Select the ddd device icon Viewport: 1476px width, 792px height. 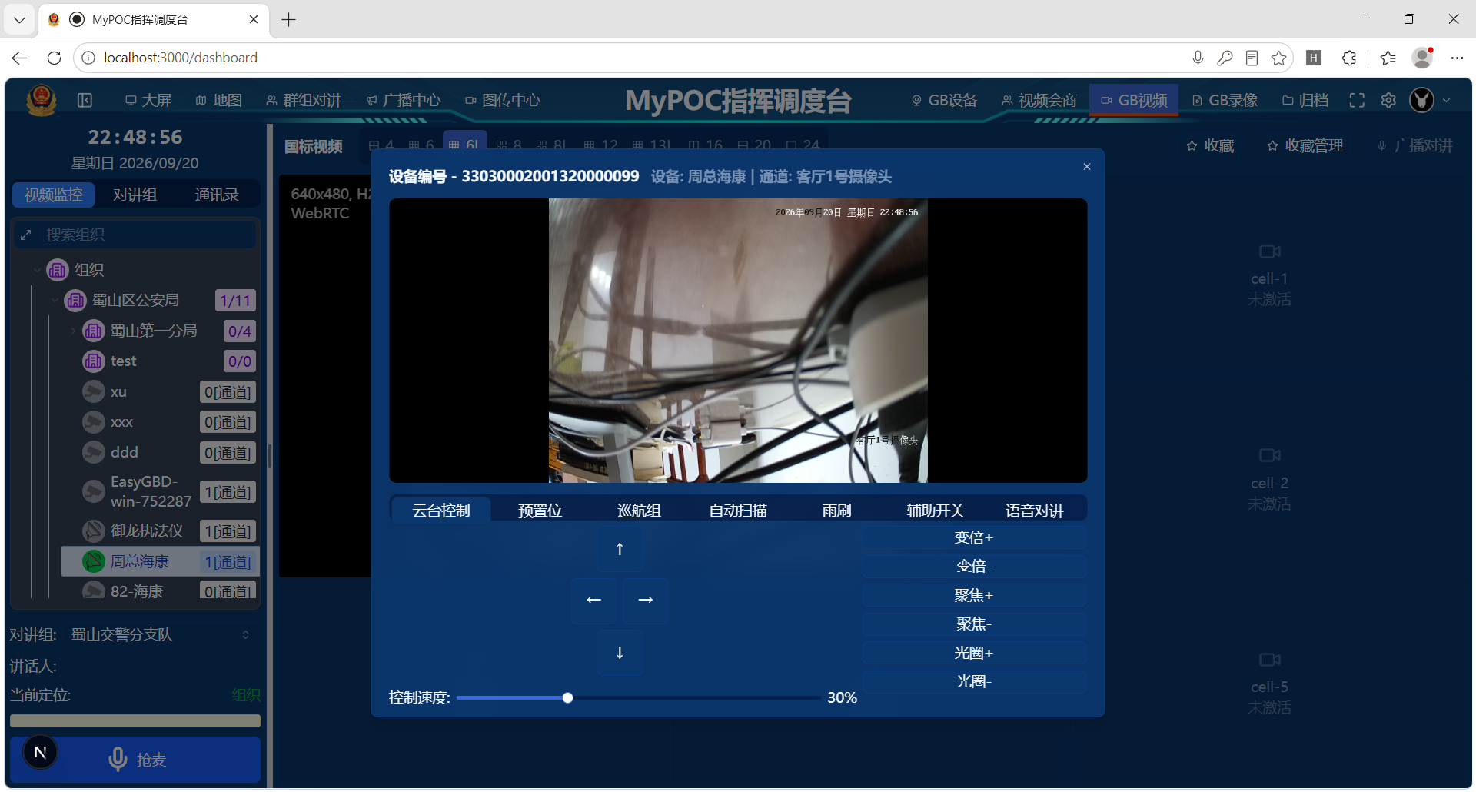coord(94,452)
